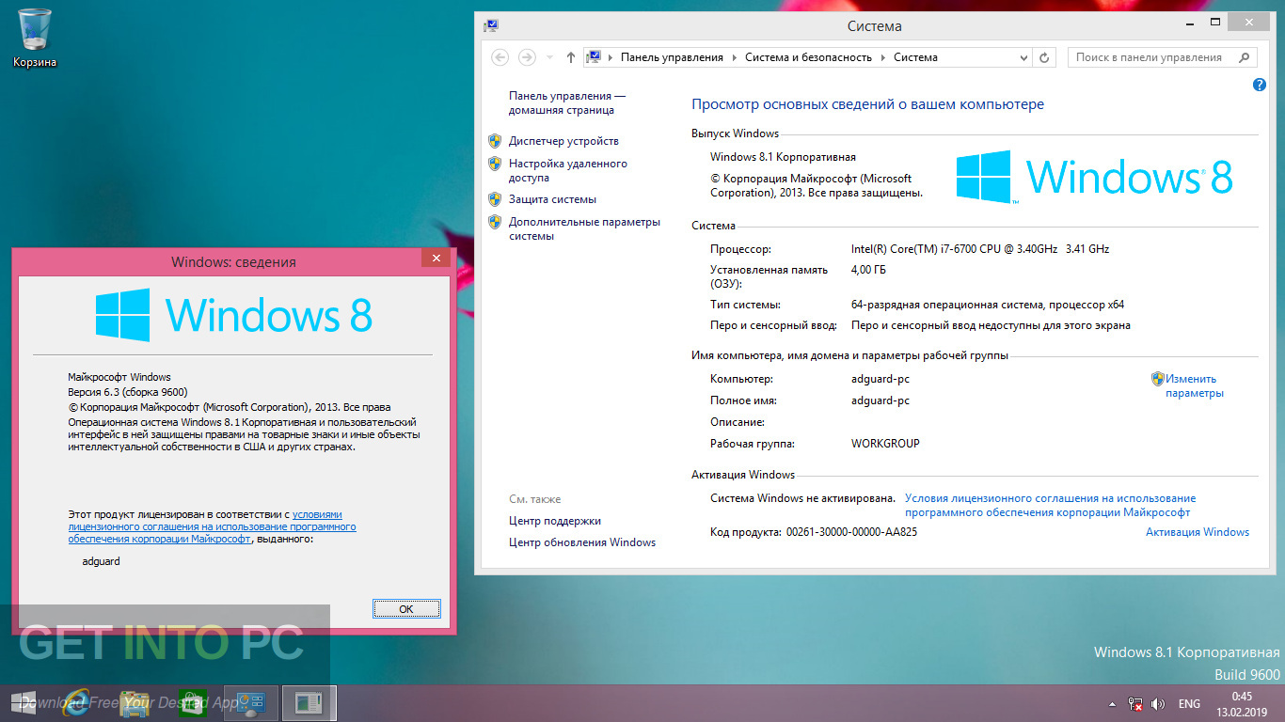Click the 4,00 ГБ memory value
Screen dimensions: 1285x722
click(x=868, y=270)
